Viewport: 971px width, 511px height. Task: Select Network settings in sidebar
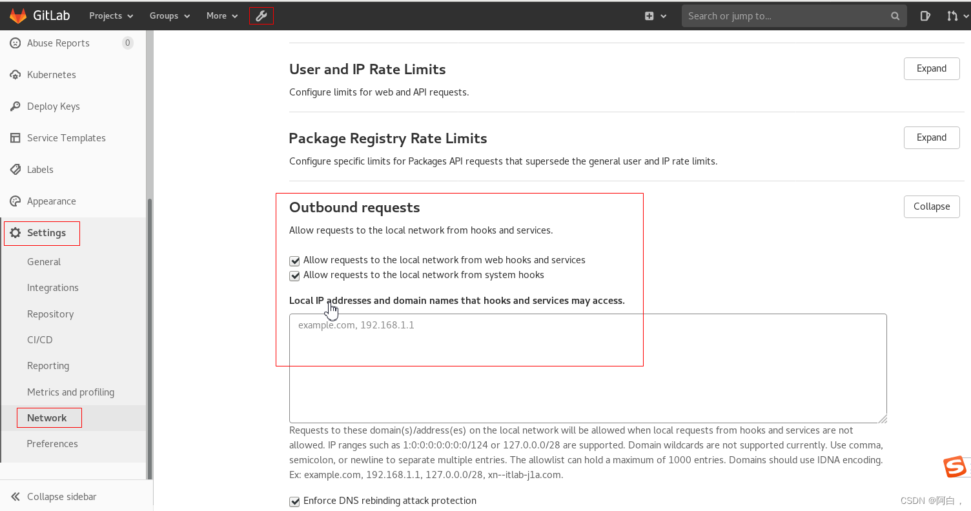46,418
